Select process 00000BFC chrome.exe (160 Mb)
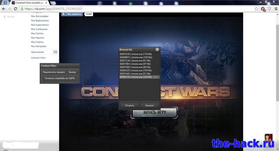Screen dimensions: 279x151 (x=139, y=57)
